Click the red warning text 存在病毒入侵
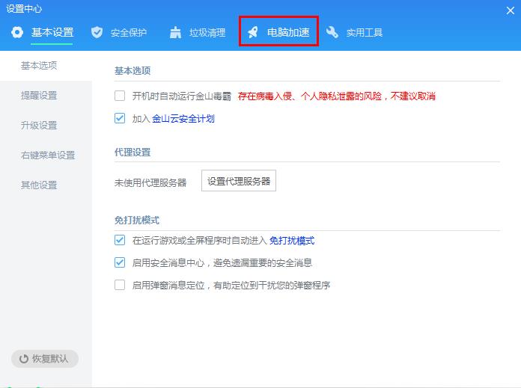 [337, 96]
